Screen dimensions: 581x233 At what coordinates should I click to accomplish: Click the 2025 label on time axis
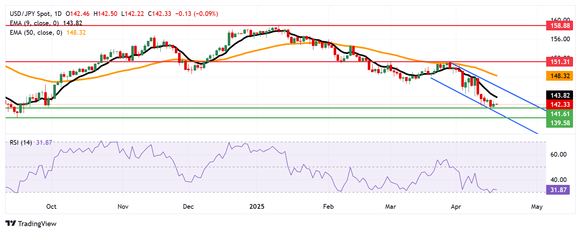[257, 207]
